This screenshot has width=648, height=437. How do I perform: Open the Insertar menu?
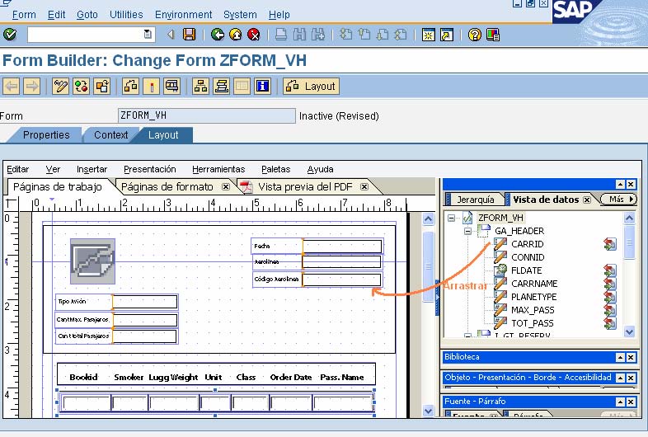point(92,170)
